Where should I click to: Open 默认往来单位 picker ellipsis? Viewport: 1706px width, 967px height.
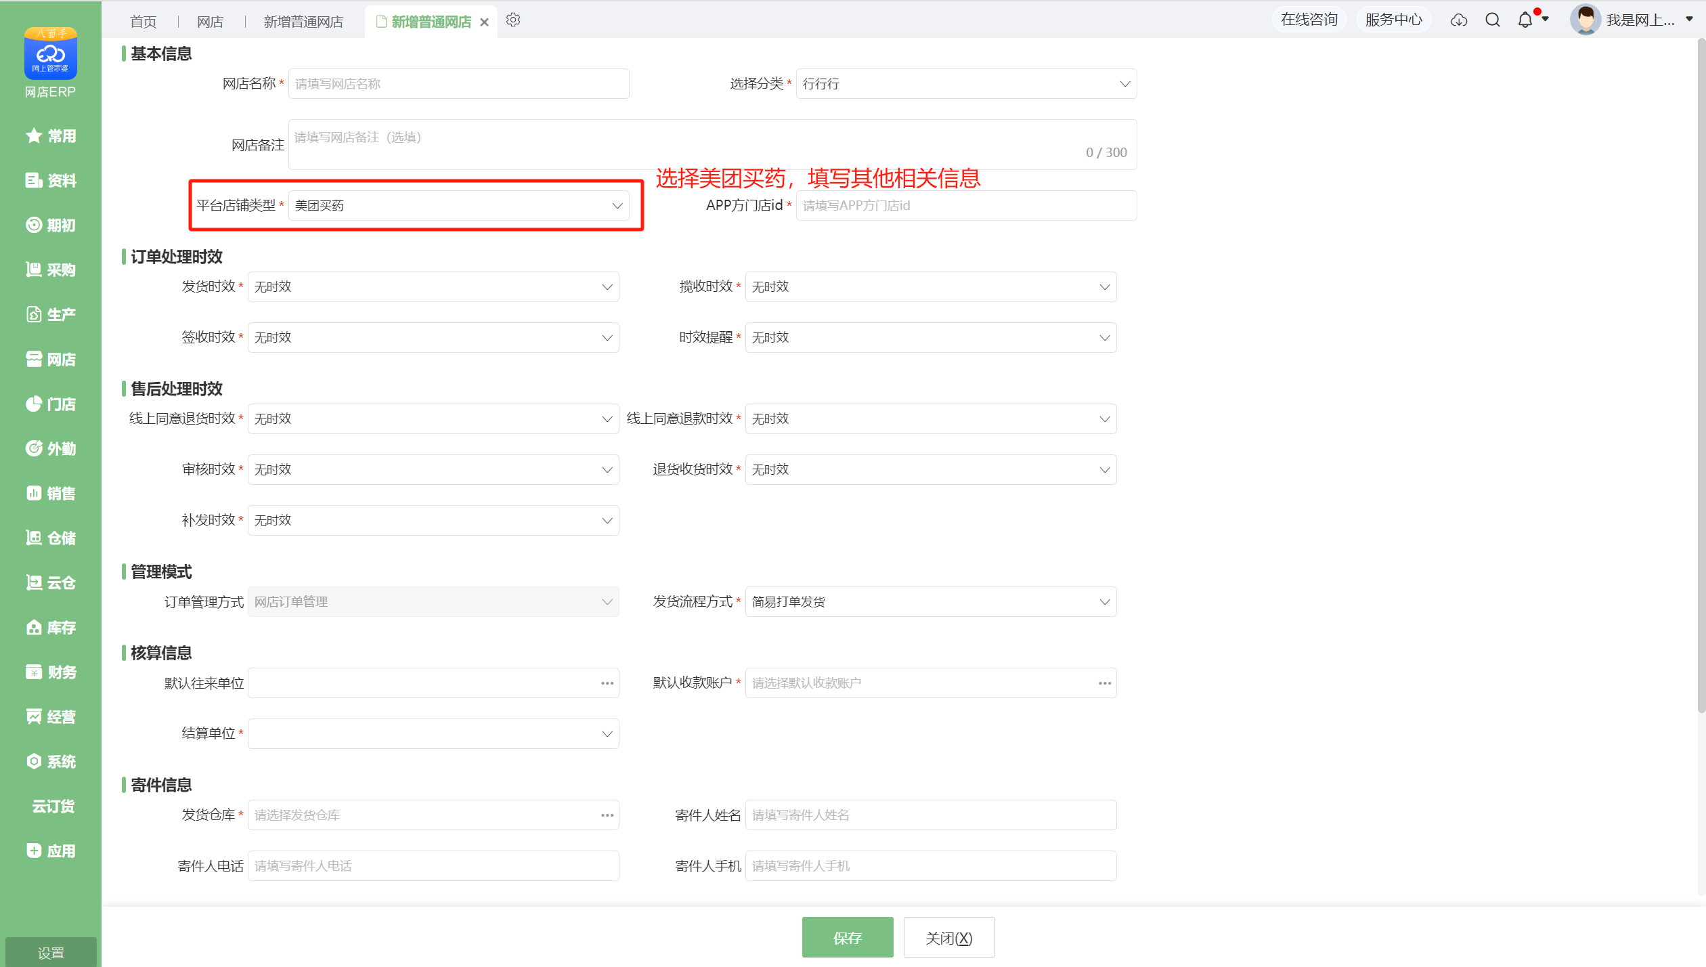pyautogui.click(x=607, y=683)
